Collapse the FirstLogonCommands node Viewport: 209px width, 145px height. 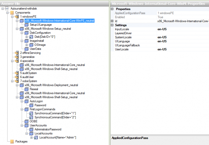tap(22, 109)
